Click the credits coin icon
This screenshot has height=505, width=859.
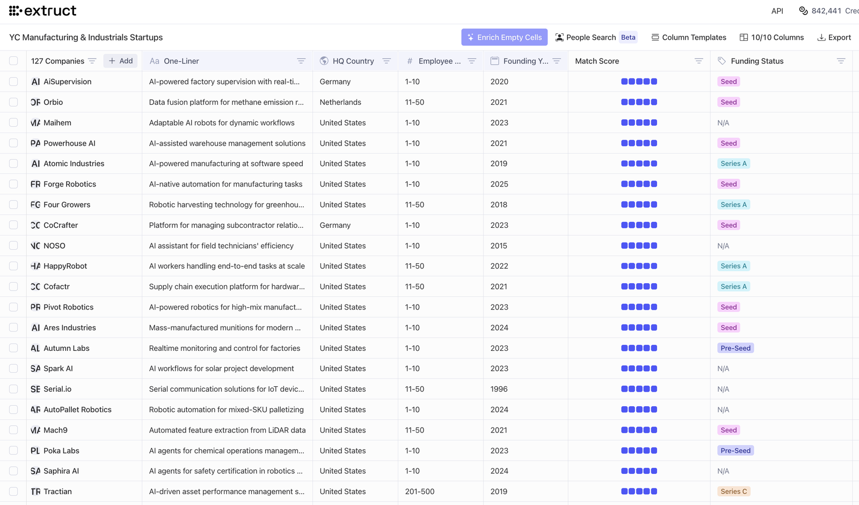click(803, 11)
